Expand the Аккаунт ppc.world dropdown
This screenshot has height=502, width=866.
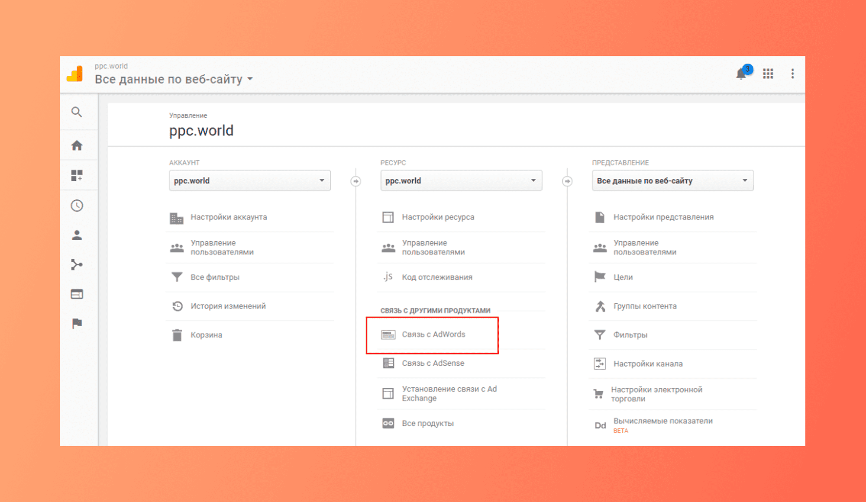pos(250,180)
